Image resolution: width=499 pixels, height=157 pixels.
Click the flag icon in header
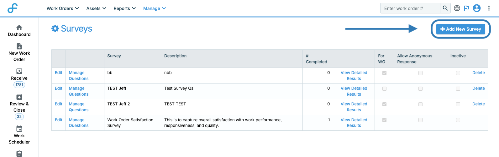pos(466,8)
